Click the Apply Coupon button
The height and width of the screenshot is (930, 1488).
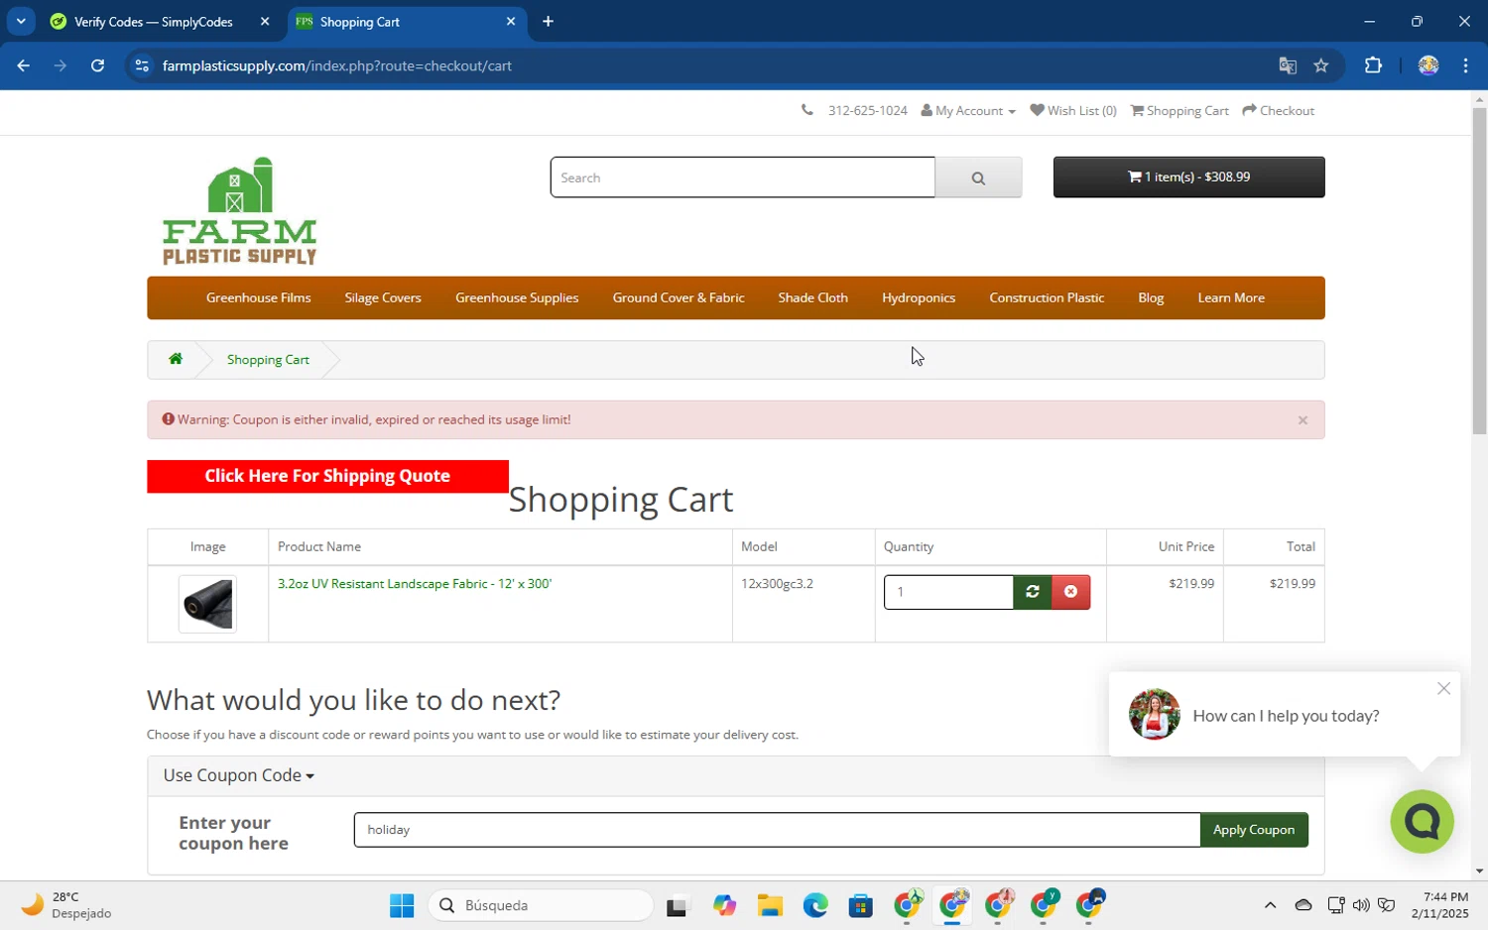[x=1254, y=830]
